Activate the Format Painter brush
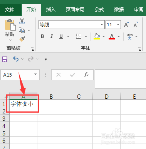This screenshot has height=149, width=146. point(22,39)
